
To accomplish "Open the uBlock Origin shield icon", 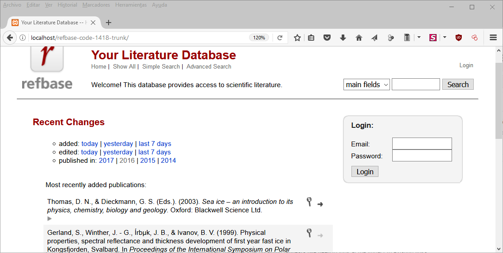I will click(x=459, y=38).
